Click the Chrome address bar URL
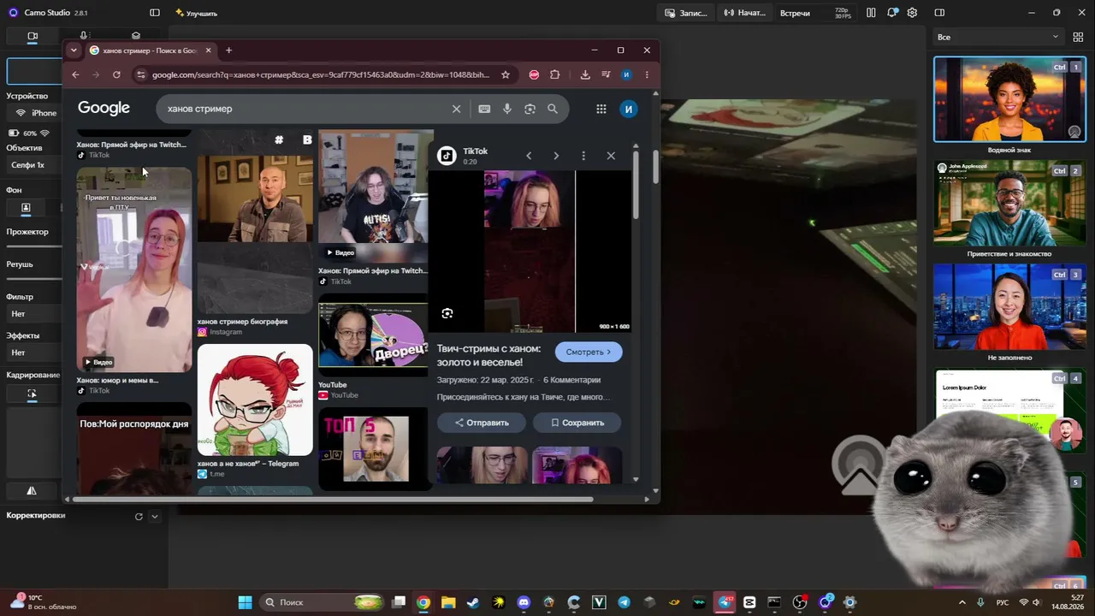This screenshot has height=616, width=1095. 321,74
